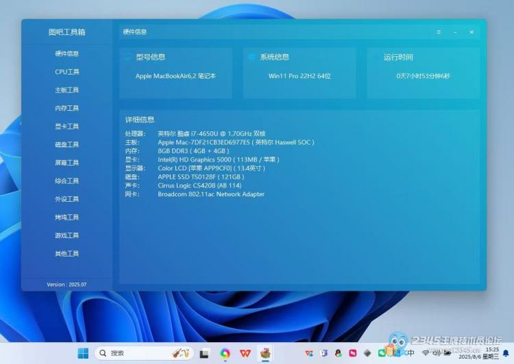Click the Intel(R) HD Graphics 5000 line
This screenshot has width=514, height=364.
pyautogui.click(x=219, y=159)
